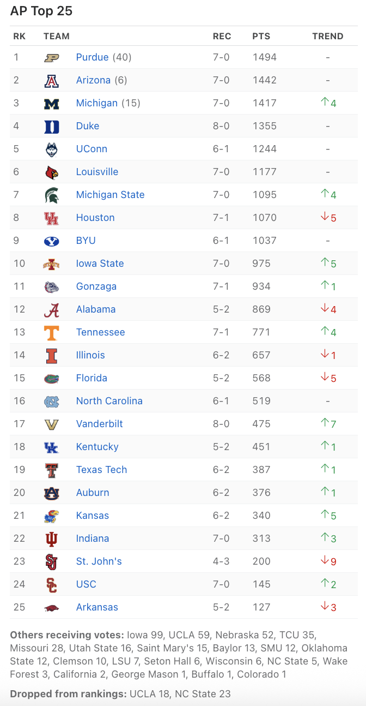The height and width of the screenshot is (706, 366).
Task: Click the Michigan State Spartans logo
Action: (52, 195)
